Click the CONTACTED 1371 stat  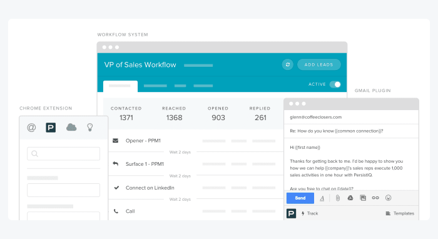pyautogui.click(x=126, y=114)
